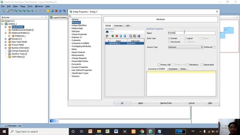Click the blue double-arrow engineer icon
The width and height of the screenshot is (240, 135).
click(60, 11)
